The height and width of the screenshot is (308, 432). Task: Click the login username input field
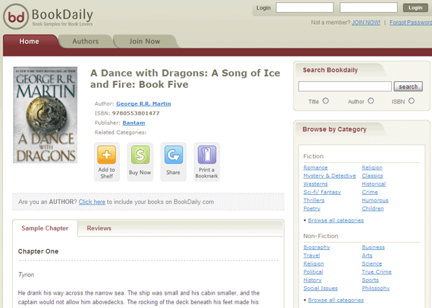305,7
